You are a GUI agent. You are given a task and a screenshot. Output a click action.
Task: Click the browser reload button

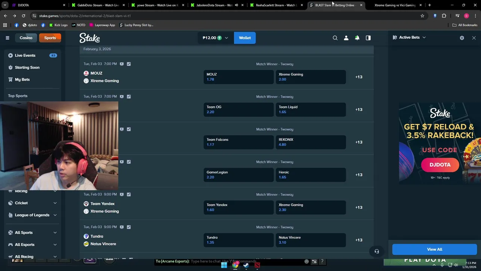click(23, 16)
